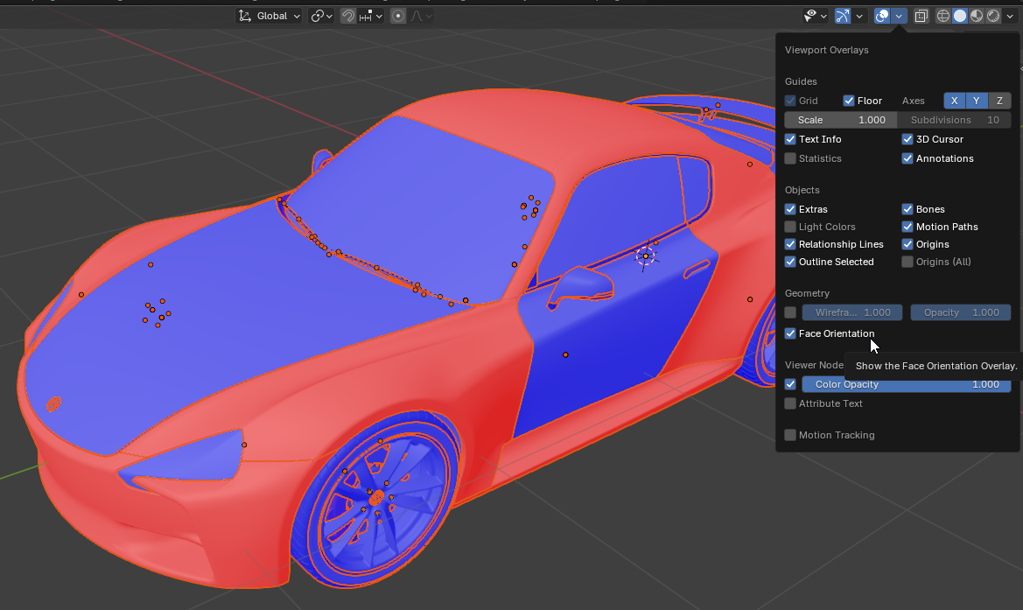Enable Proportional Editing in the header

398,15
